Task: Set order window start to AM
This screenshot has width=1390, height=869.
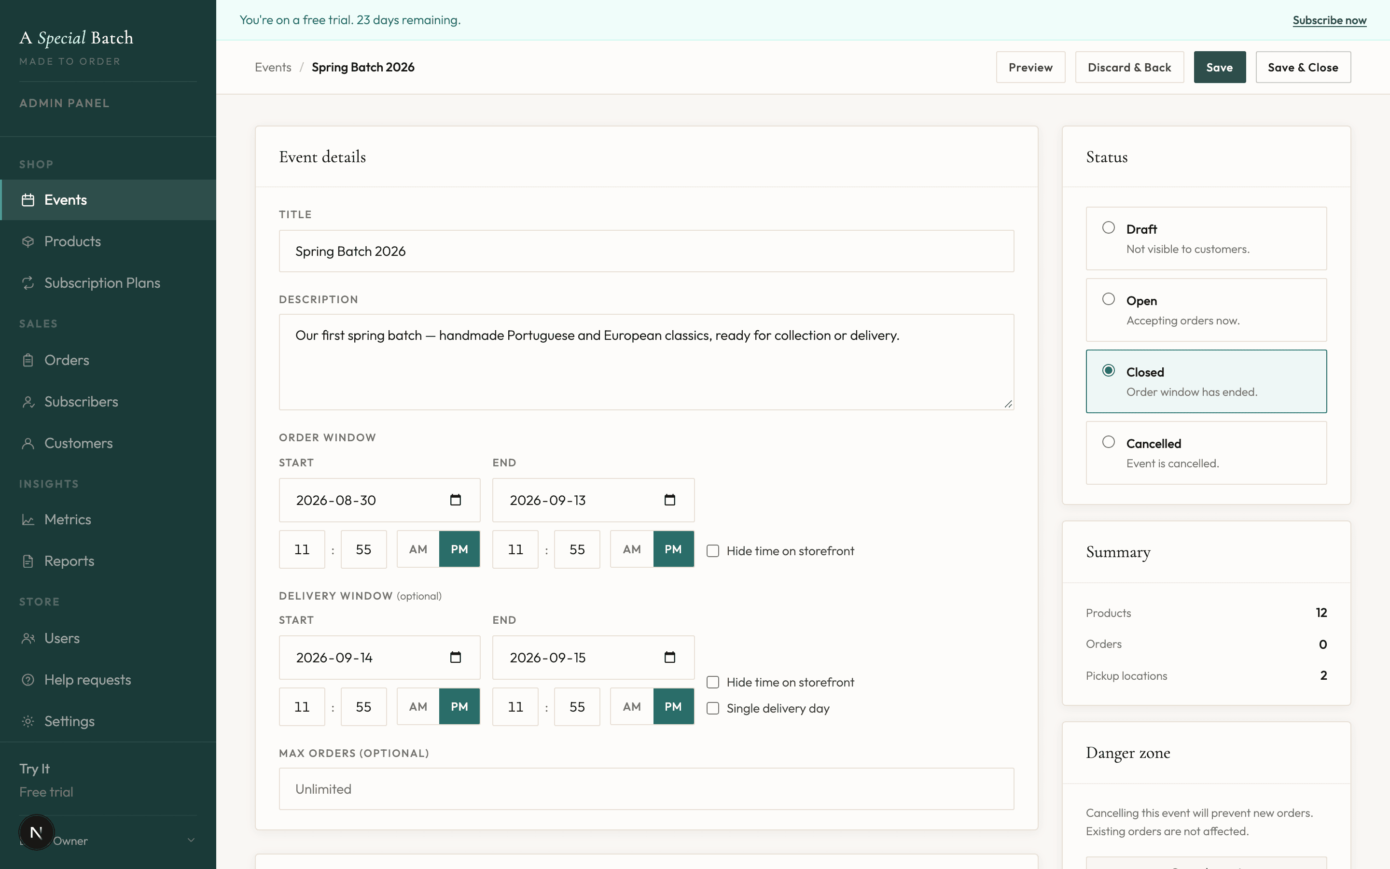Action: click(418, 549)
